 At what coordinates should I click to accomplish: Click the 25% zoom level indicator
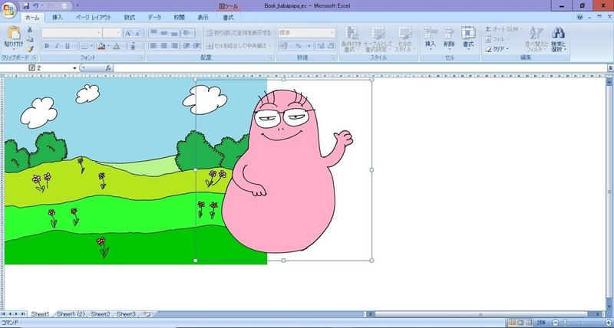tap(541, 323)
